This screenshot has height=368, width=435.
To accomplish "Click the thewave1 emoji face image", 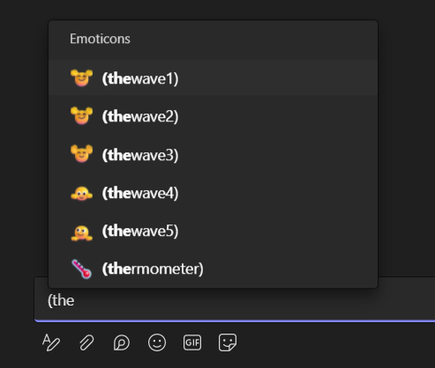I will click(x=81, y=78).
